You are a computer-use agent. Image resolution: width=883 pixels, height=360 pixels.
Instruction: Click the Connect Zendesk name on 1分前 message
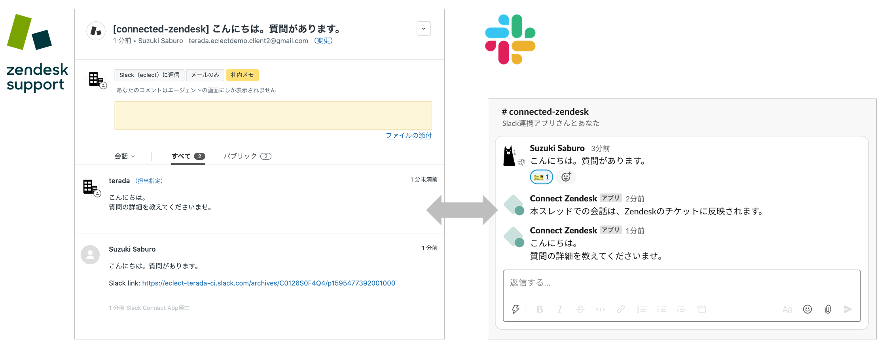coord(563,231)
